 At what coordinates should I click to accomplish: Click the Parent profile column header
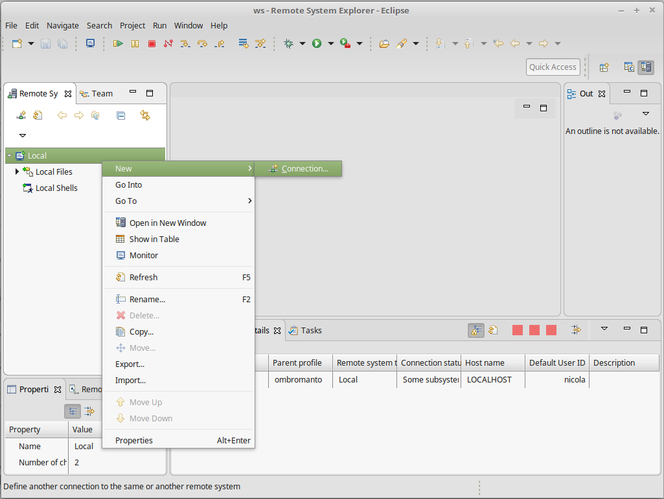click(301, 362)
